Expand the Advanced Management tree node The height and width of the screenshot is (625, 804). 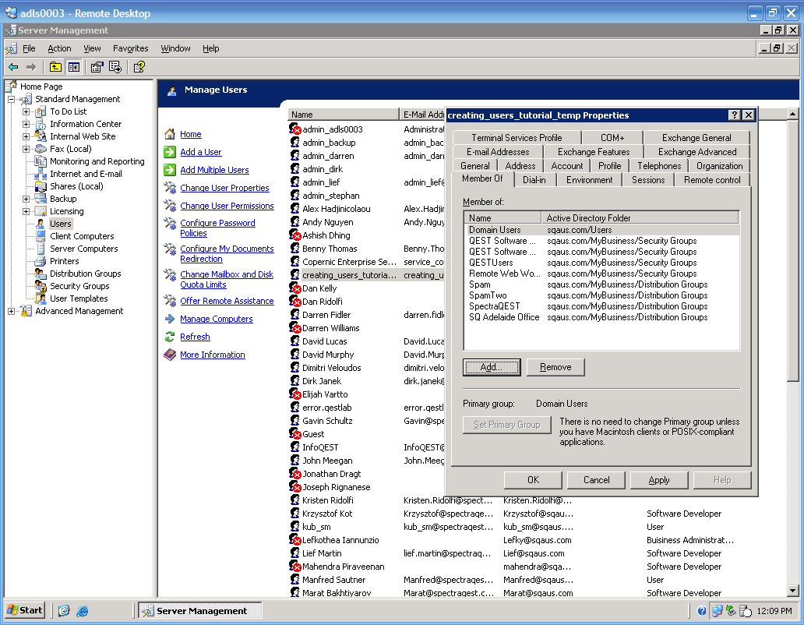[x=12, y=311]
